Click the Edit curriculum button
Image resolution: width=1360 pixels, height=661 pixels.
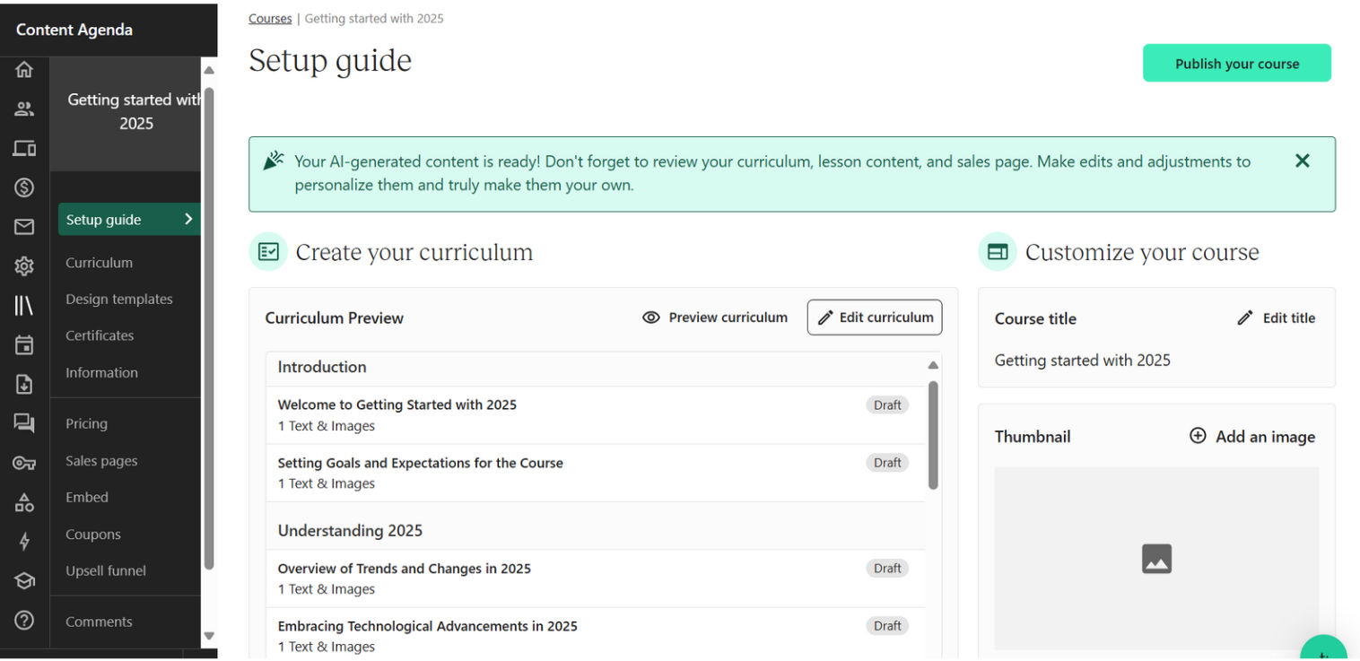pos(875,317)
